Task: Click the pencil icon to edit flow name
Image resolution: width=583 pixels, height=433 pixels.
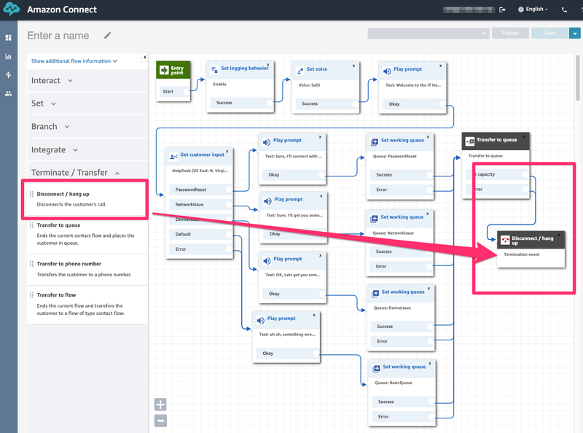Action: tap(107, 35)
